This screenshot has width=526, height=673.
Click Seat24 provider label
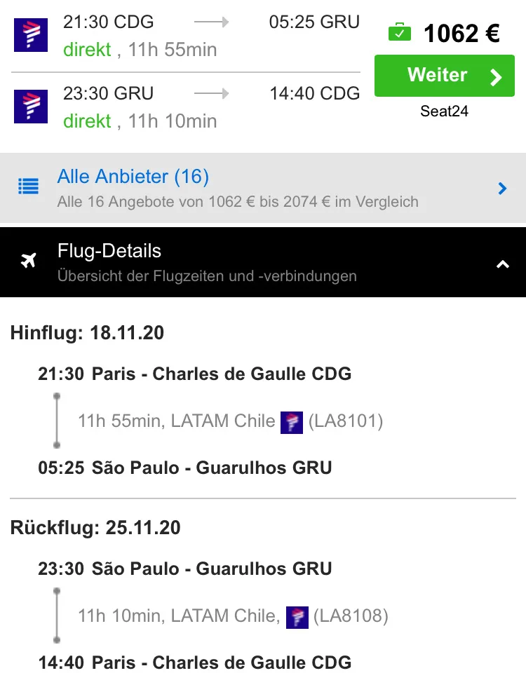[x=444, y=111]
